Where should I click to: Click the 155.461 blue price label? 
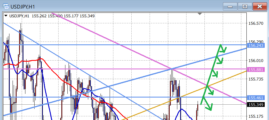tap(256, 98)
